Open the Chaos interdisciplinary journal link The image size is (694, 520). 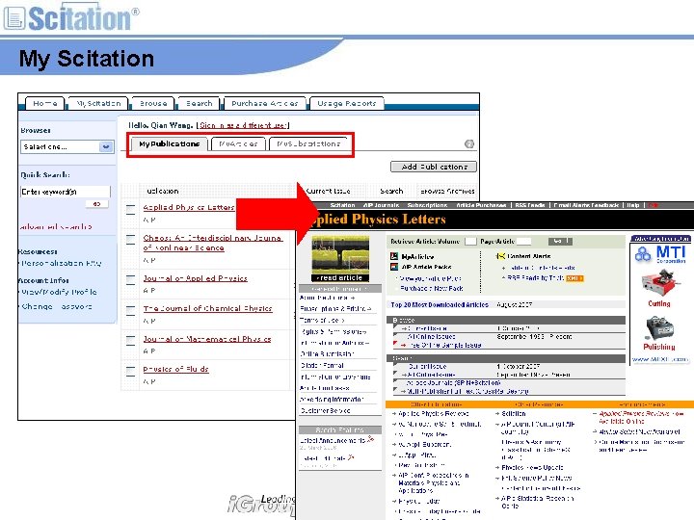tap(212, 243)
